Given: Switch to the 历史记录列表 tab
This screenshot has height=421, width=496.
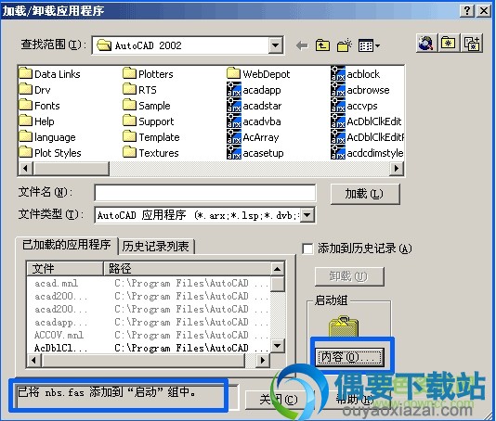Looking at the screenshot, I should point(156,247).
